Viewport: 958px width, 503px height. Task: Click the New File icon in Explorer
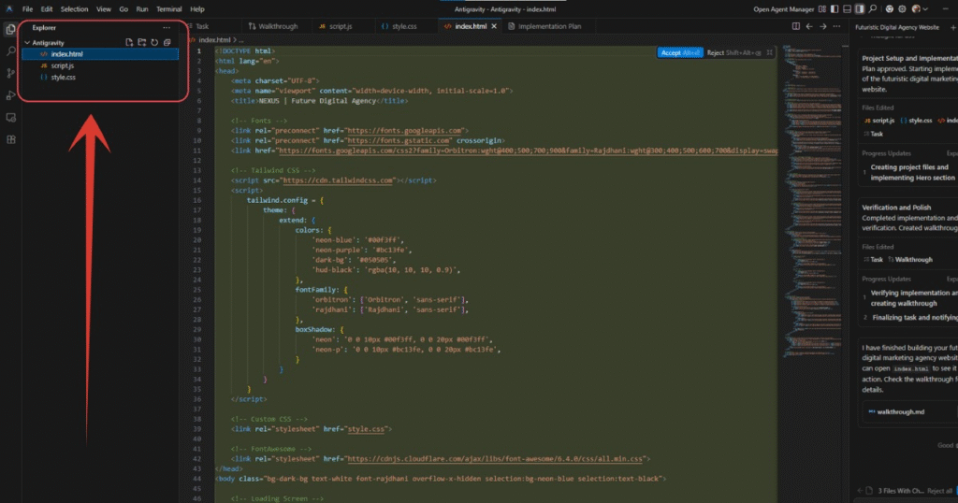point(129,43)
